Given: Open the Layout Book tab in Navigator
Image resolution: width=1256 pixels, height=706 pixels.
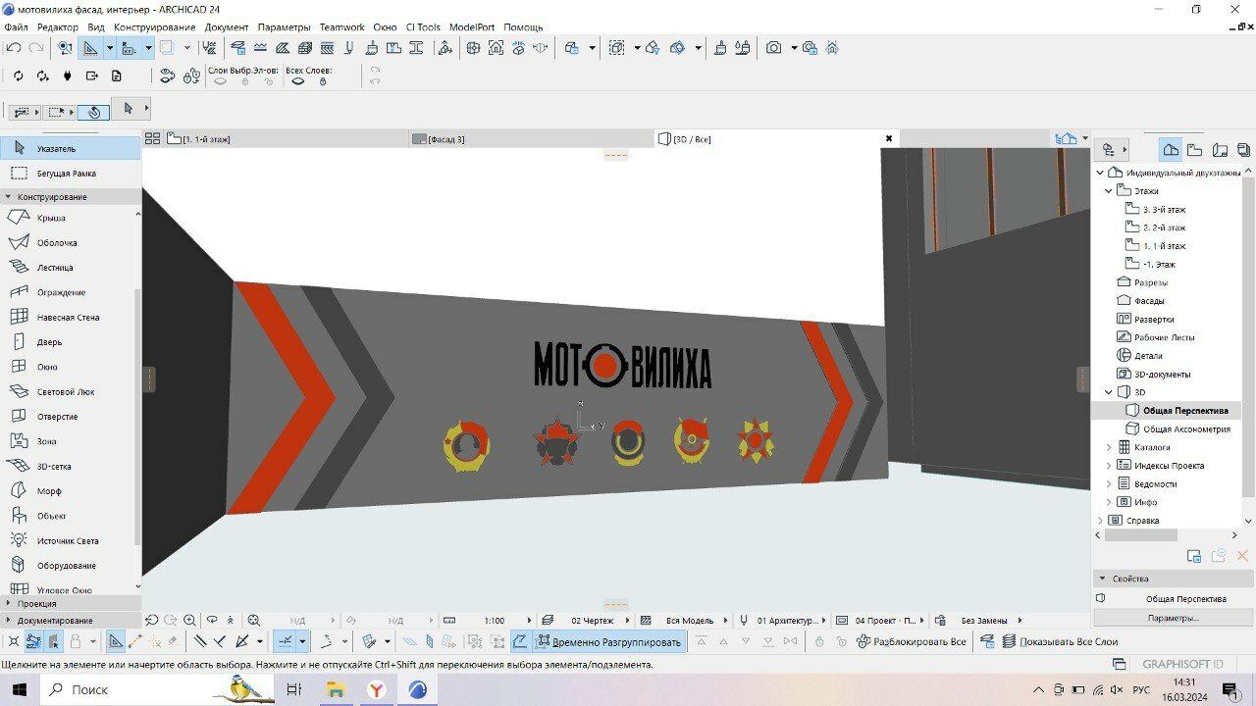Looking at the screenshot, I should (x=1220, y=150).
